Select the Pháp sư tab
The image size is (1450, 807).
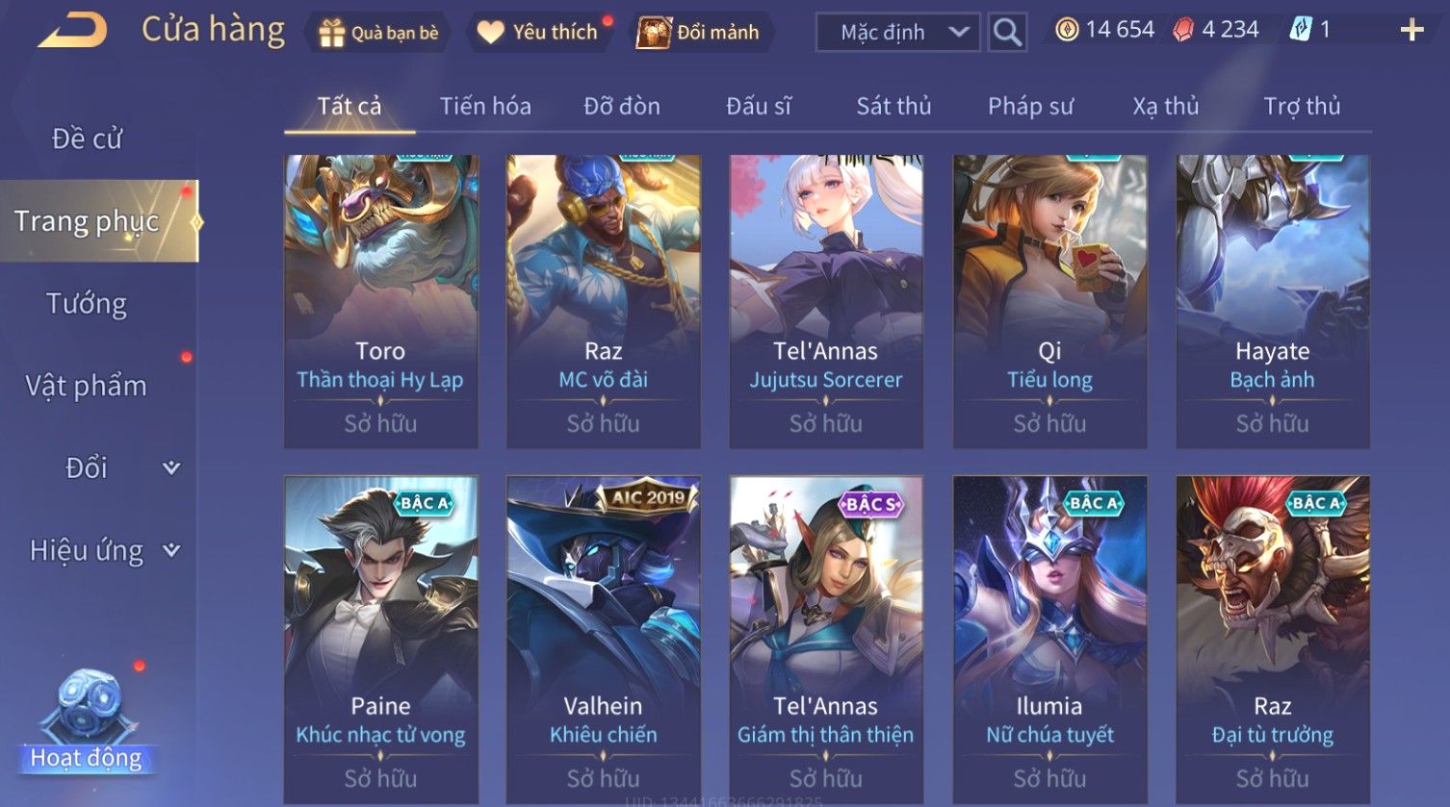(1030, 106)
